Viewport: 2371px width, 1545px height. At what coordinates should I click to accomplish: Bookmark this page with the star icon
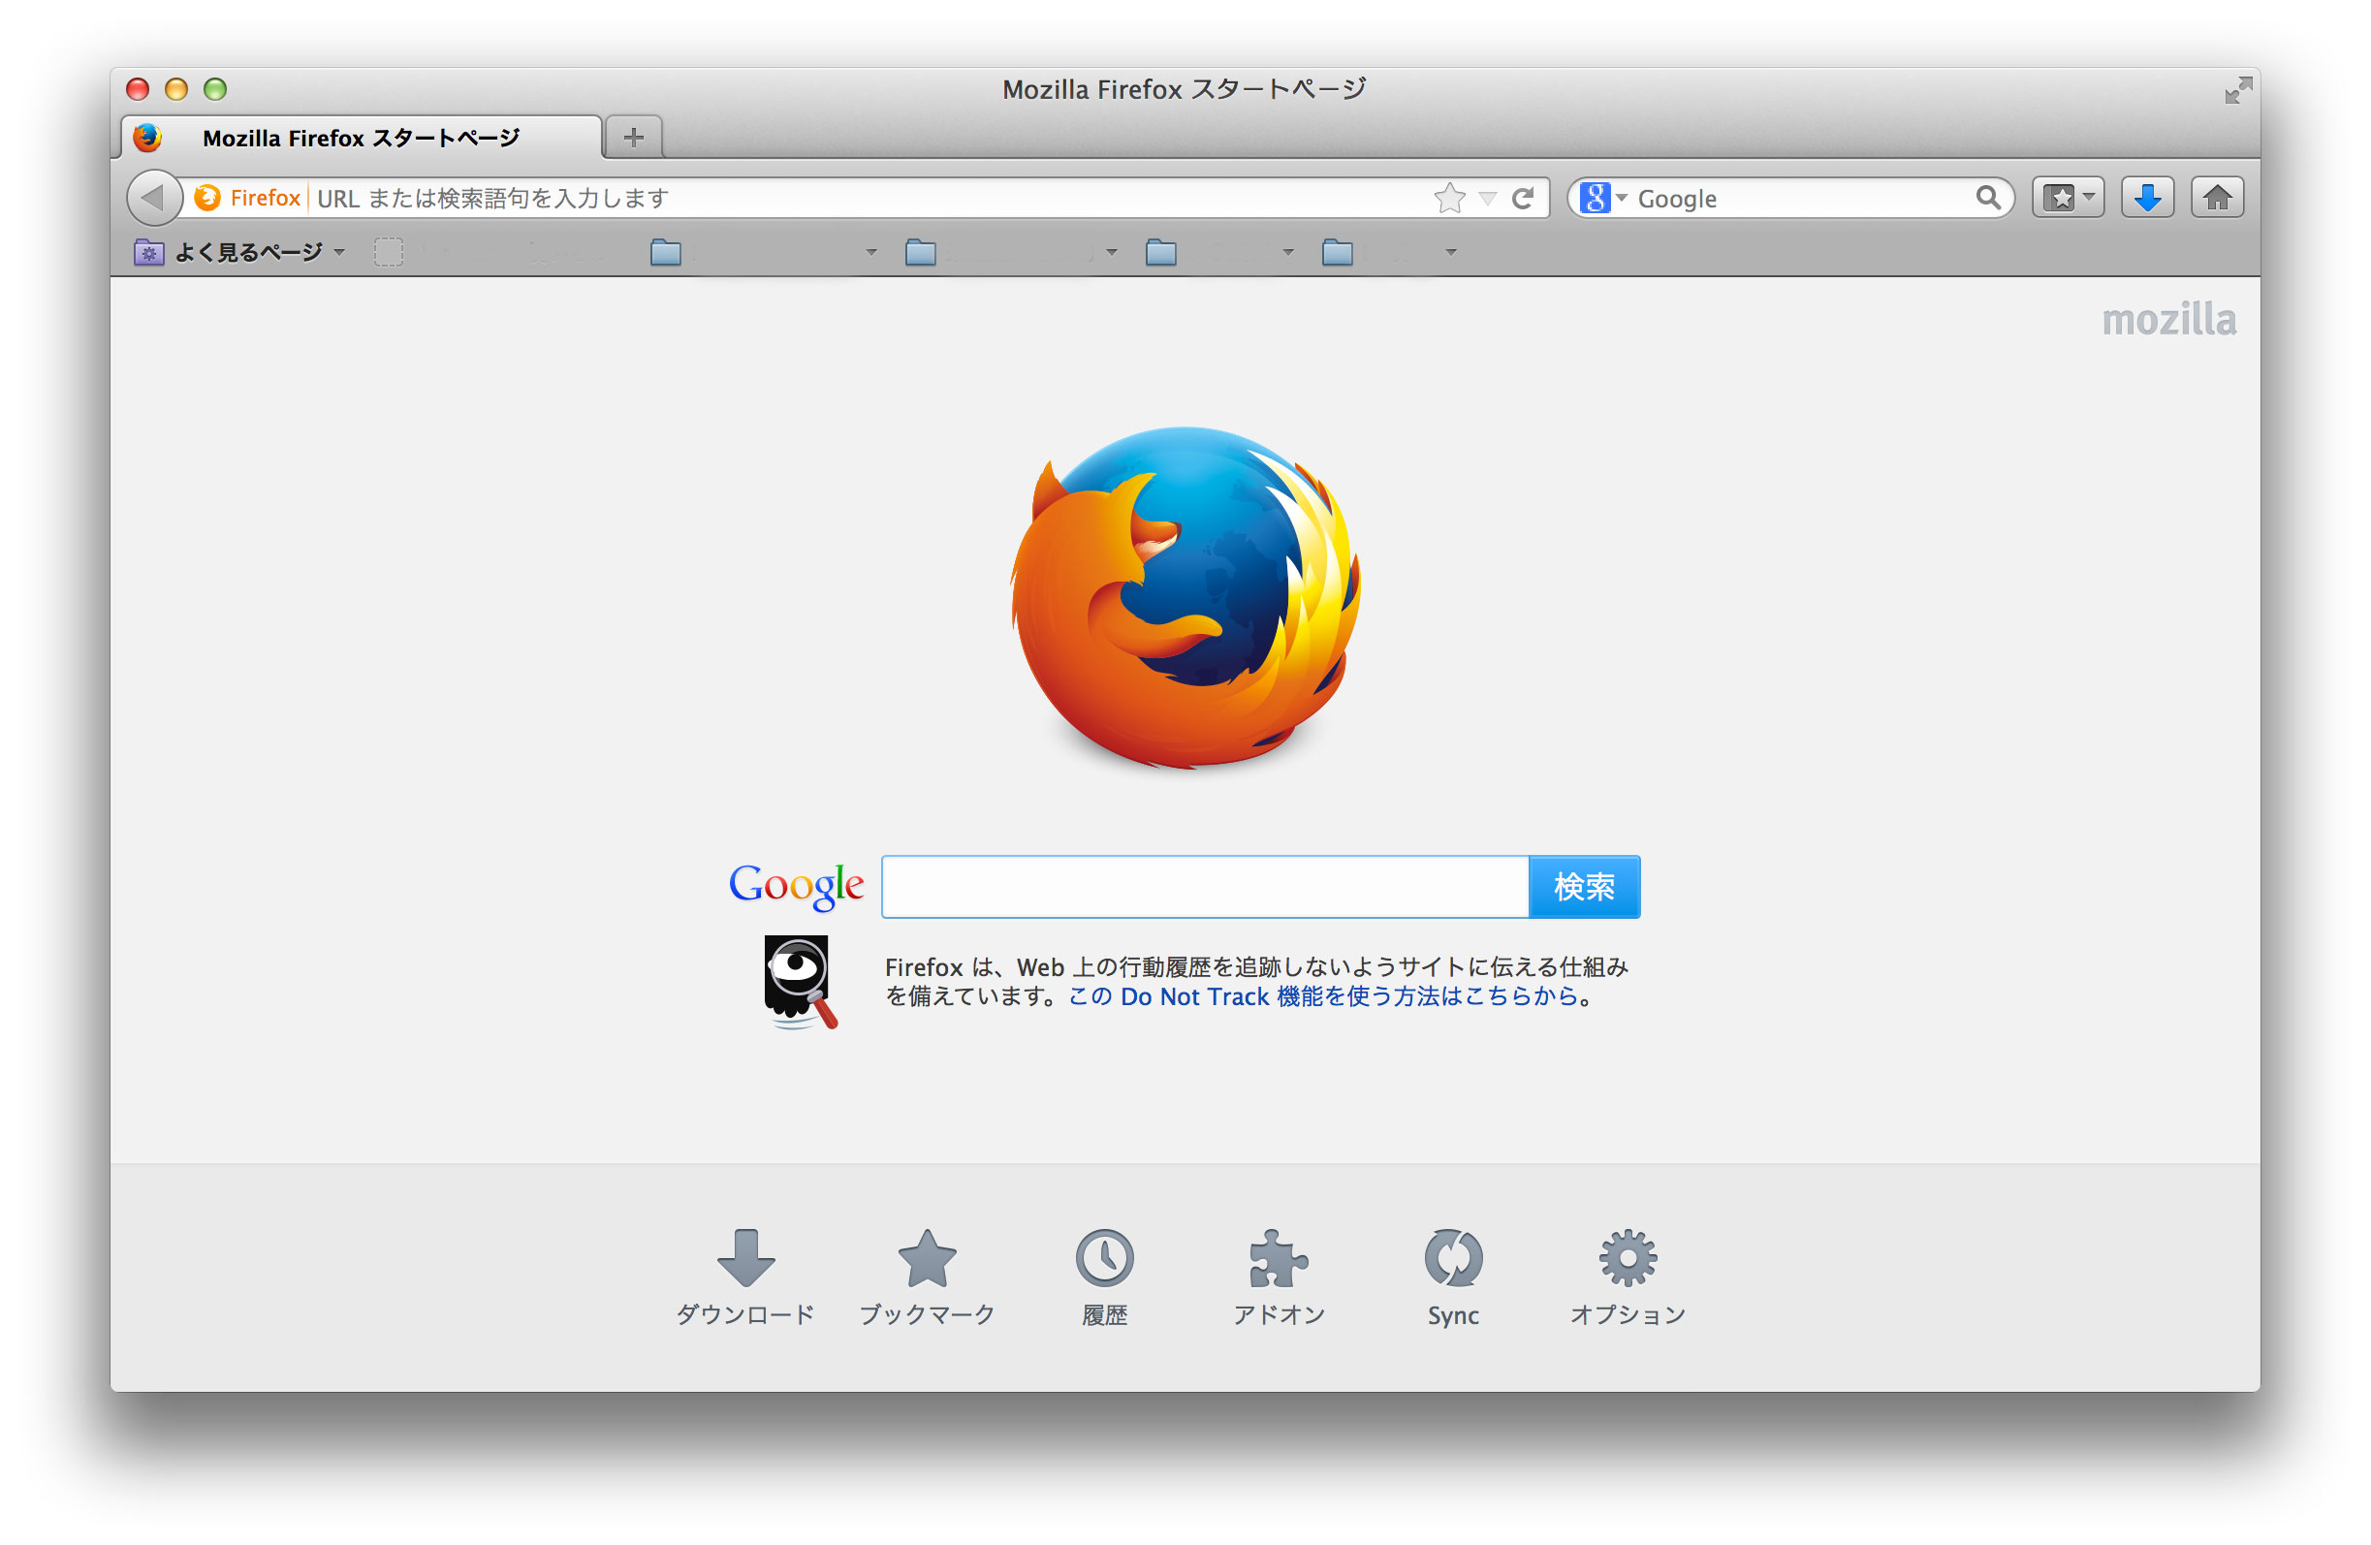click(1449, 199)
